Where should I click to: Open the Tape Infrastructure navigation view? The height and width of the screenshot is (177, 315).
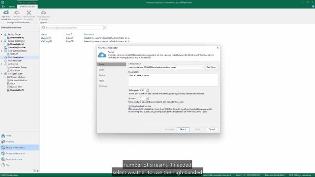point(20,159)
